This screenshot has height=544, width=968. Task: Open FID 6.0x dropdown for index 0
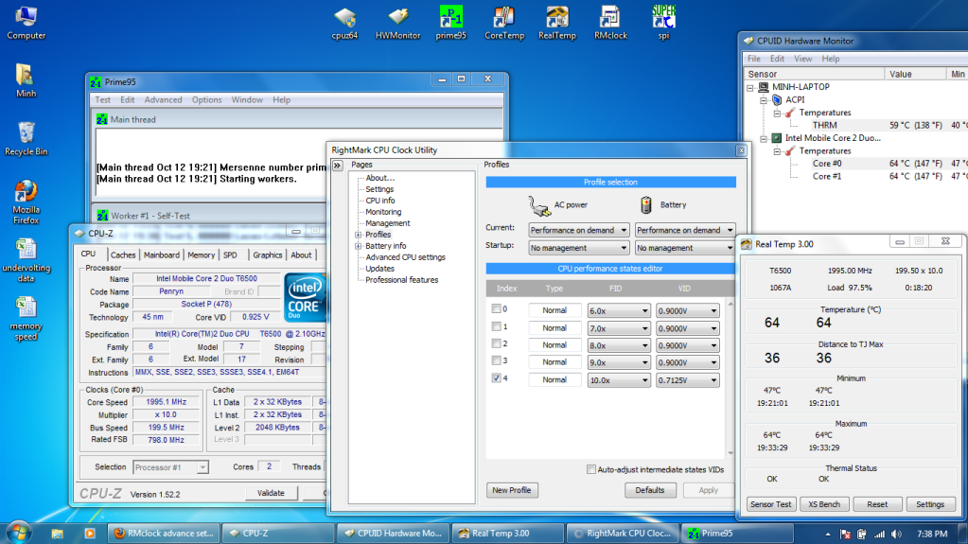point(619,310)
